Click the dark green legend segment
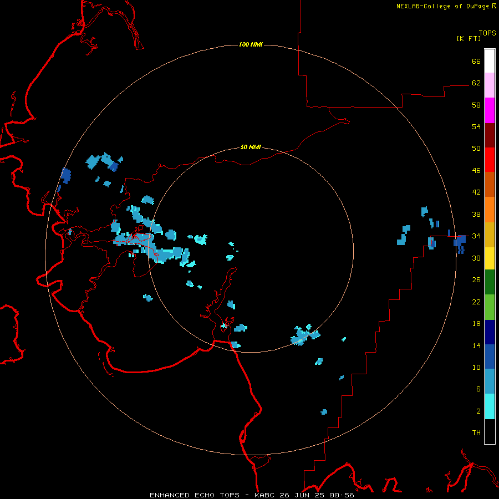The height and width of the screenshot is (499, 499). (x=490, y=282)
